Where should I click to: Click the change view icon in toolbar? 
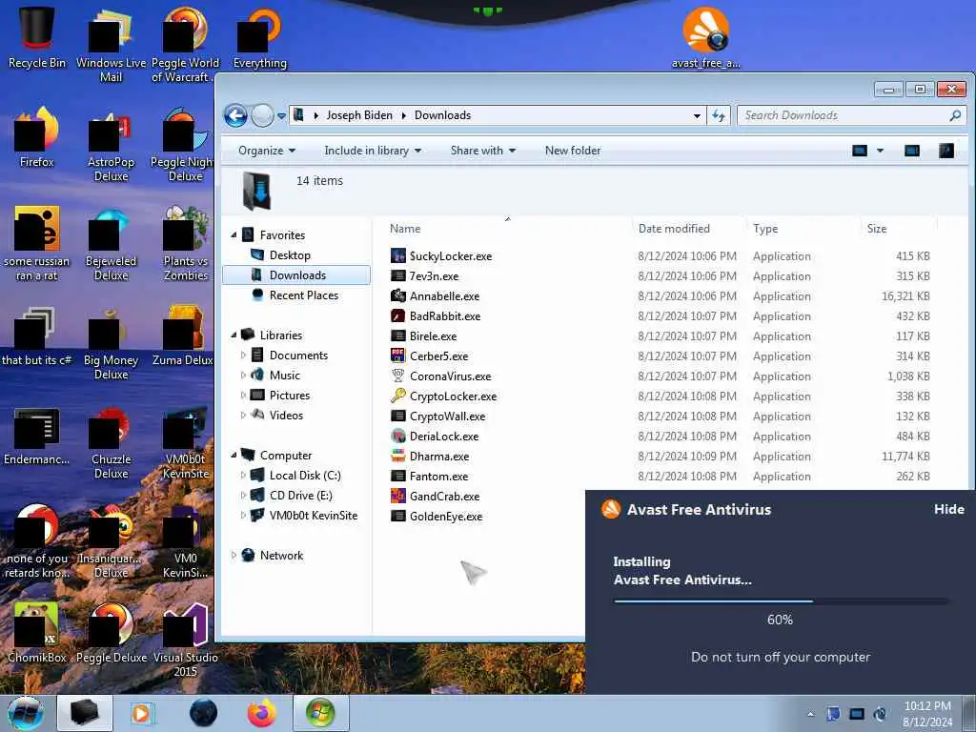tap(860, 151)
